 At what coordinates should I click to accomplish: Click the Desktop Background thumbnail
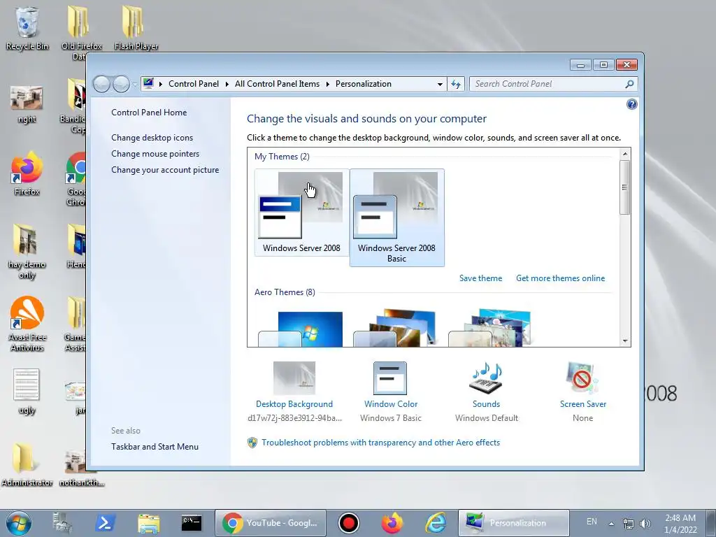coord(294,378)
